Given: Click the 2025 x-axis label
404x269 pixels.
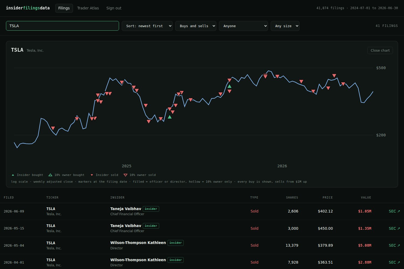Looking at the screenshot, I should [x=127, y=166].
